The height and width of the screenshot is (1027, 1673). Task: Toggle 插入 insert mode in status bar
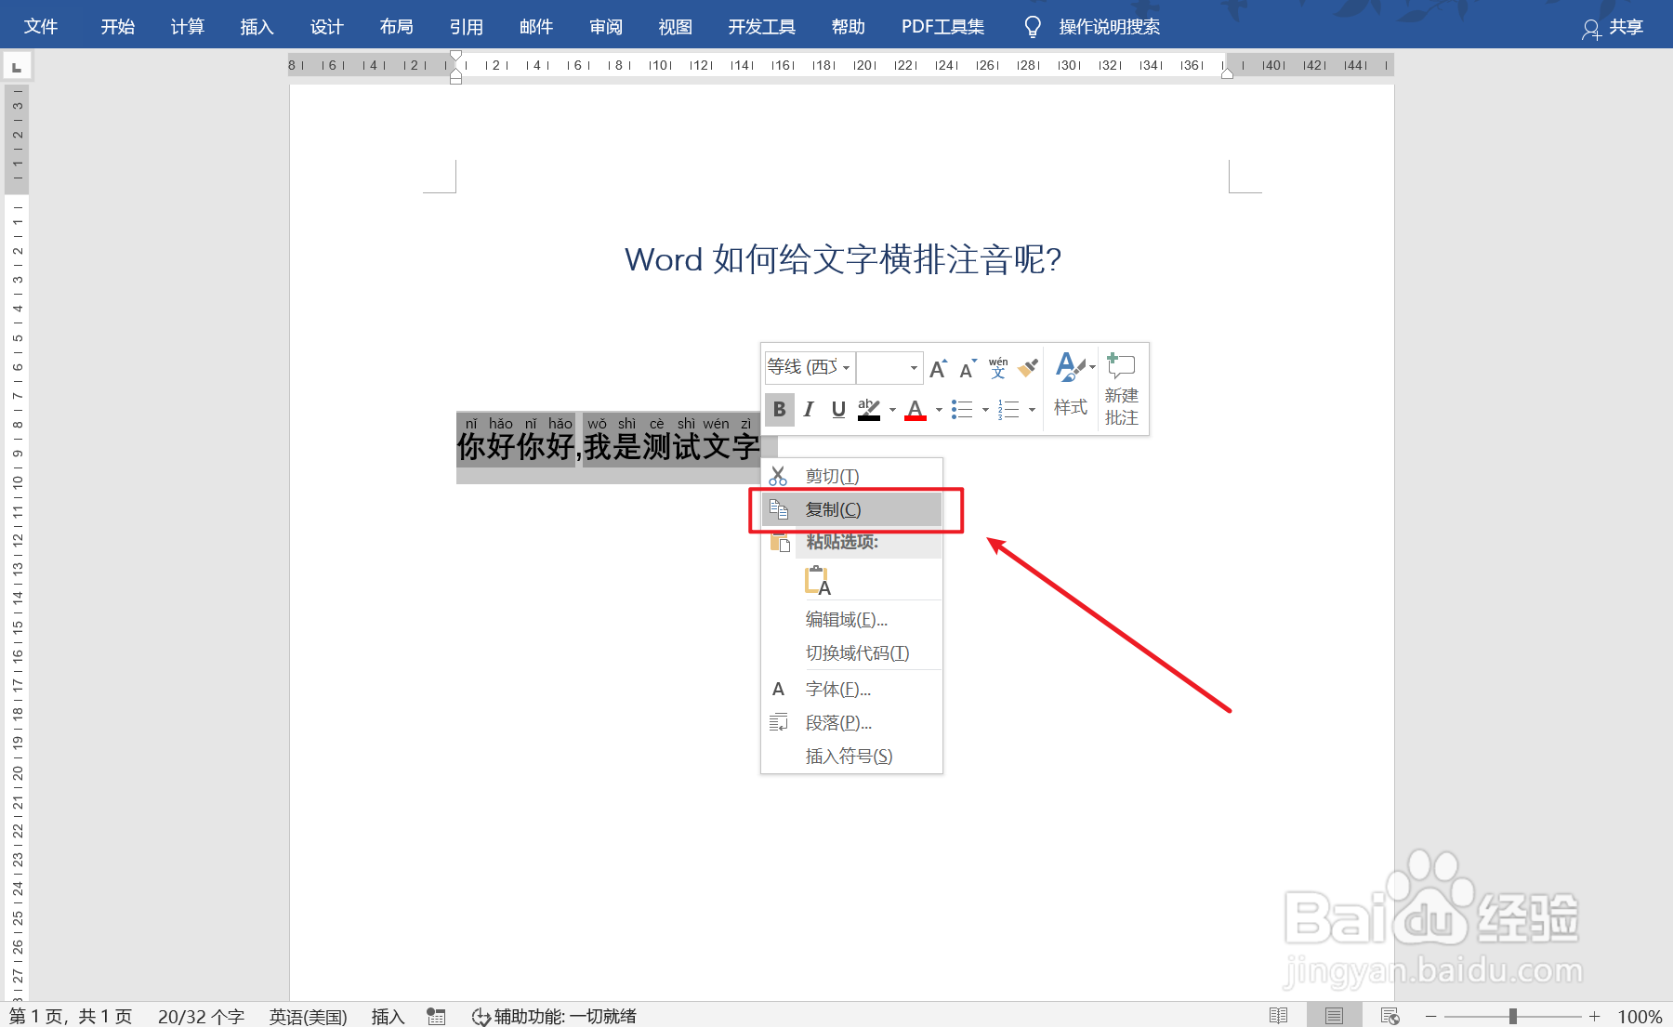tap(388, 1016)
